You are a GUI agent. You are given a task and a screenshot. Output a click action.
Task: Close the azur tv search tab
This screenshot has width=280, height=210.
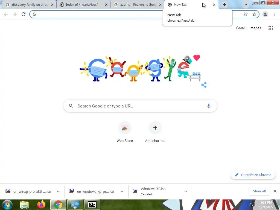(x=160, y=5)
